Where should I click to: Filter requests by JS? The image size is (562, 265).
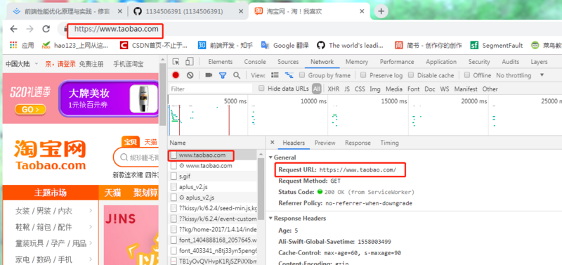[347, 89]
